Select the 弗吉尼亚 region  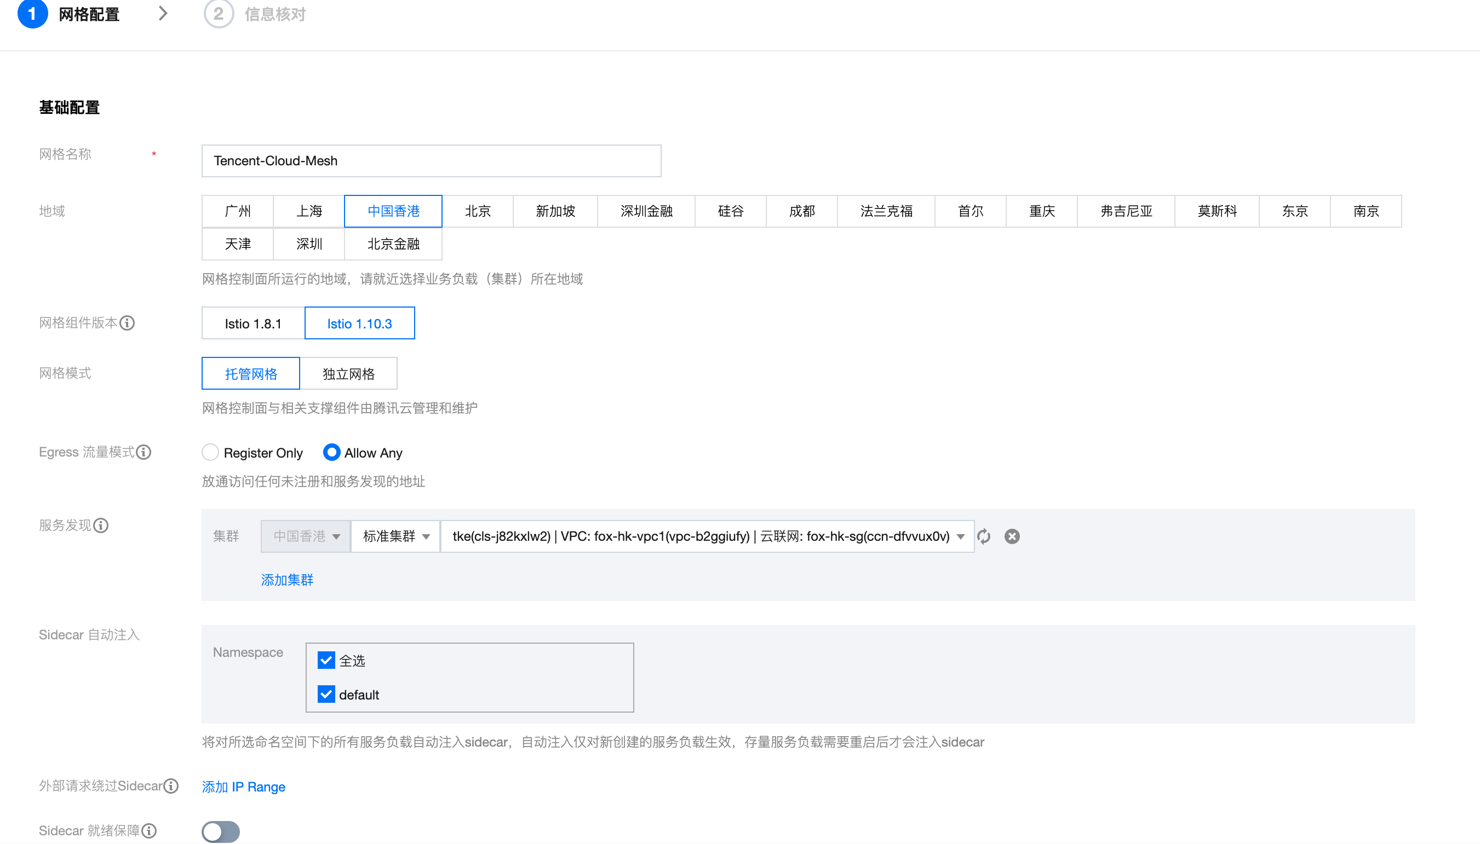pyautogui.click(x=1127, y=211)
